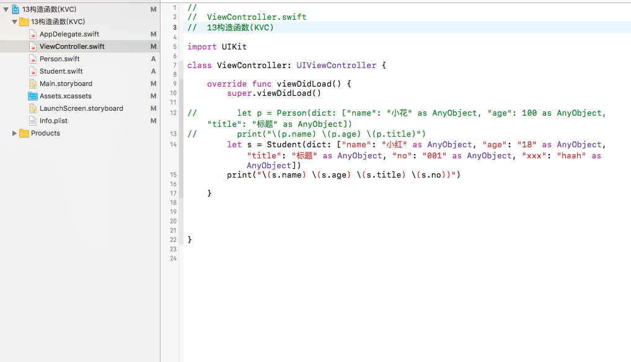The height and width of the screenshot is (362, 631).
Task: Open Assets.xcassets catalog
Action: point(66,96)
